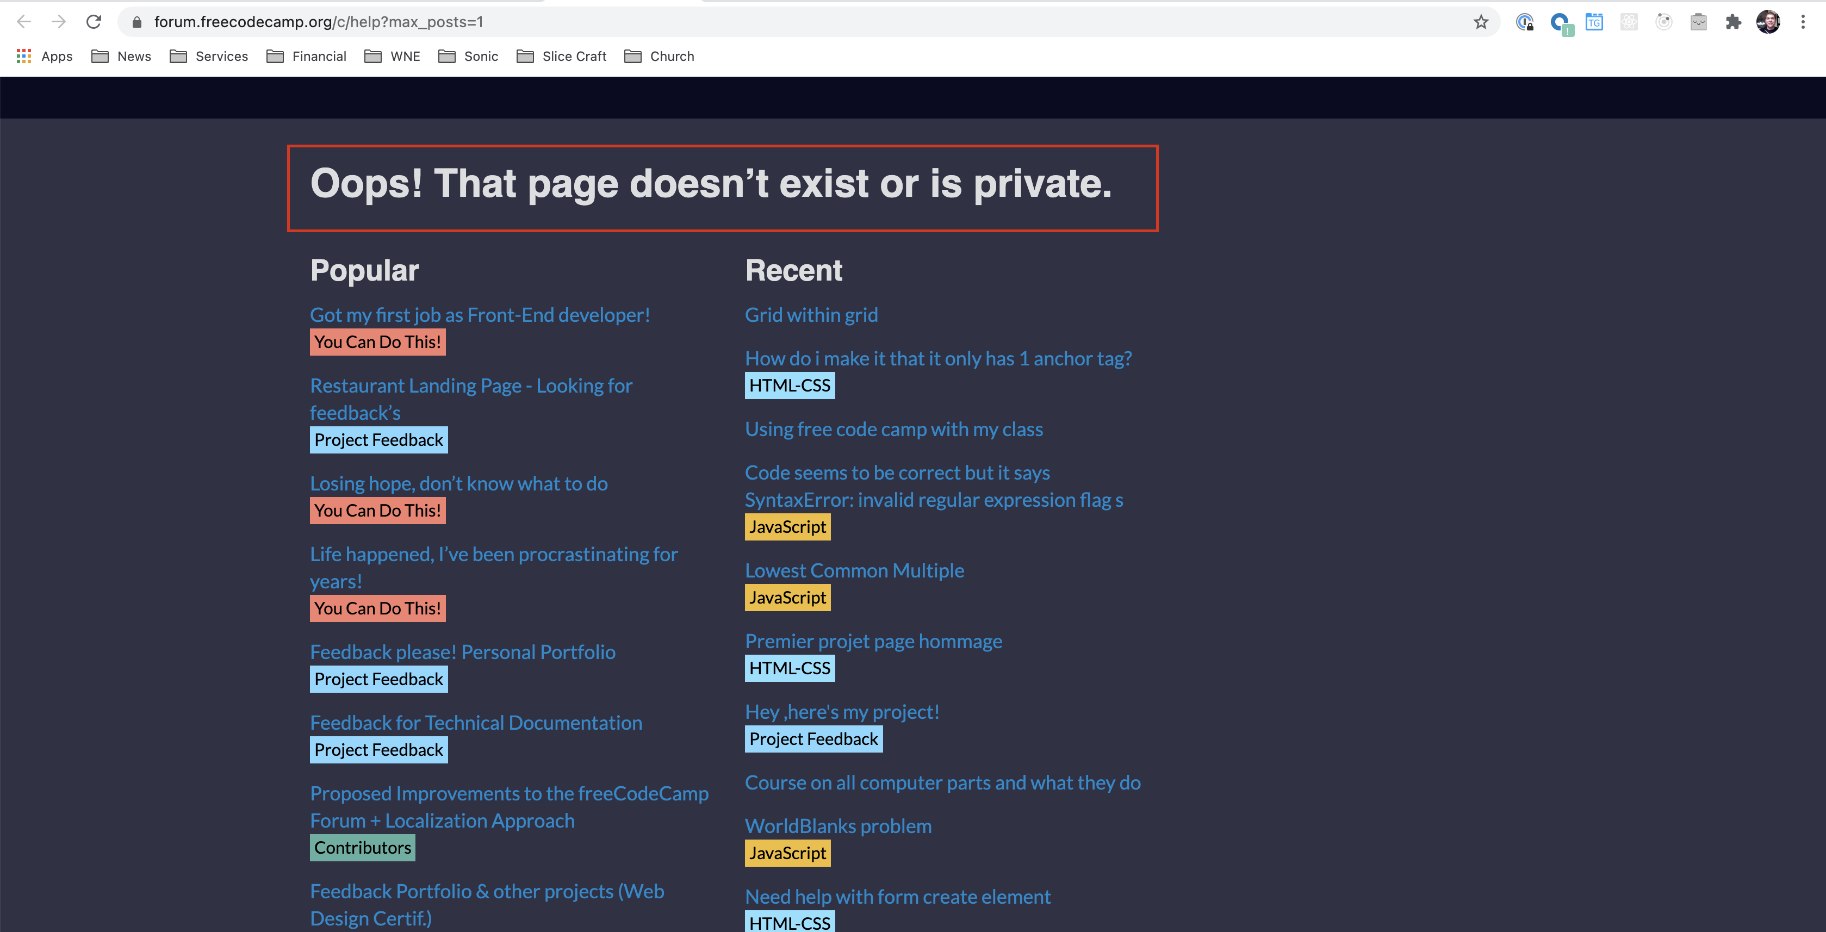Expand the Financial bookmarks folder
1826x932 pixels.
point(306,56)
